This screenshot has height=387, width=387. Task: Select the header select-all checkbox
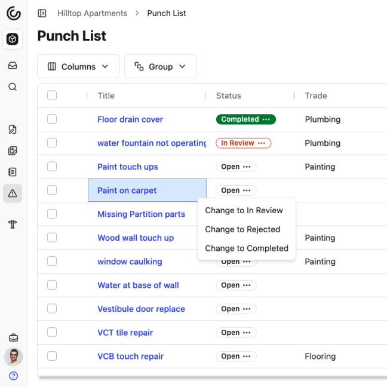(52, 96)
